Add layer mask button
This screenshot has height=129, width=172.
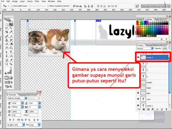pyautogui.click(x=148, y=109)
